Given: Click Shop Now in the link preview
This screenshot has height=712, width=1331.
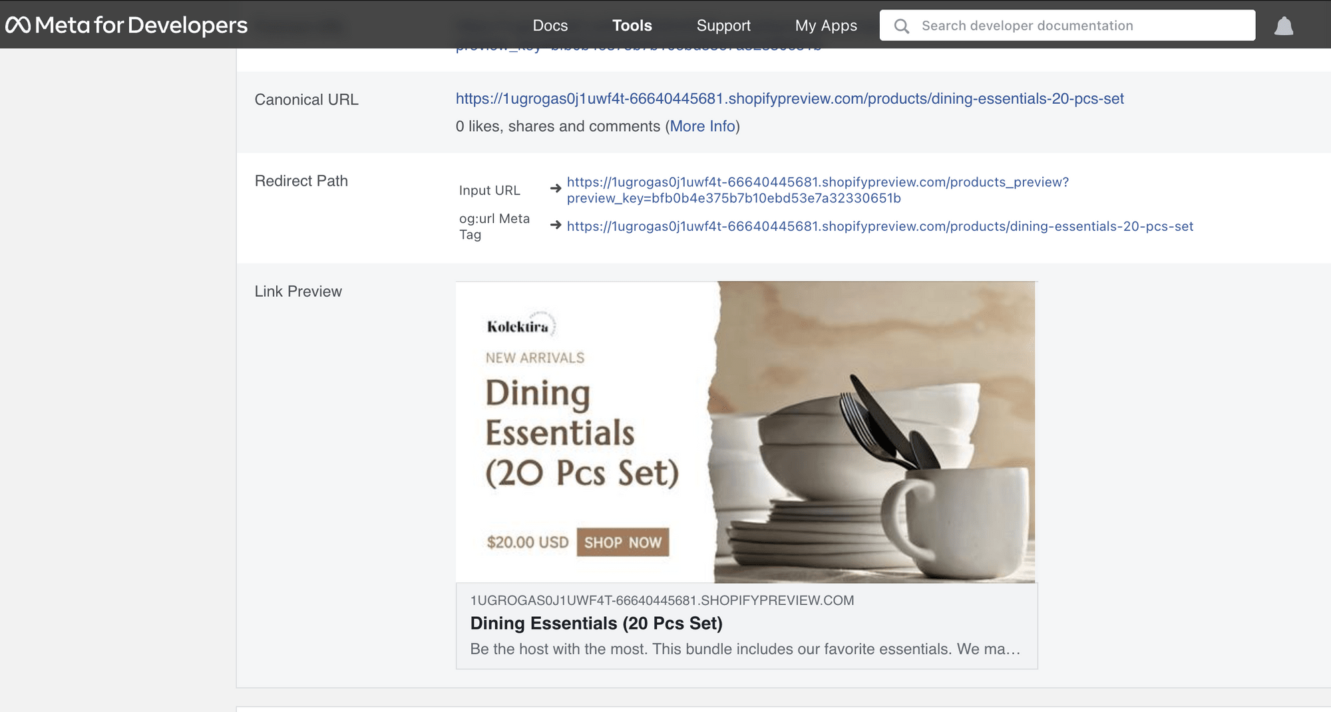Looking at the screenshot, I should coord(622,542).
